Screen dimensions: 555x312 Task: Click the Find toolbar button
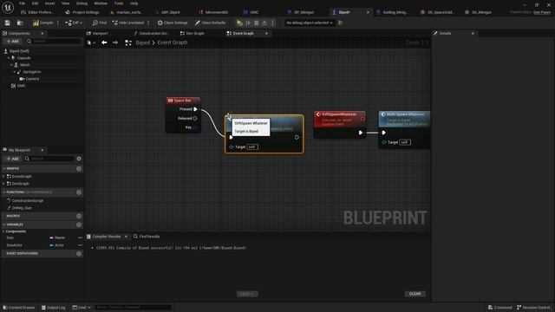[x=100, y=23]
